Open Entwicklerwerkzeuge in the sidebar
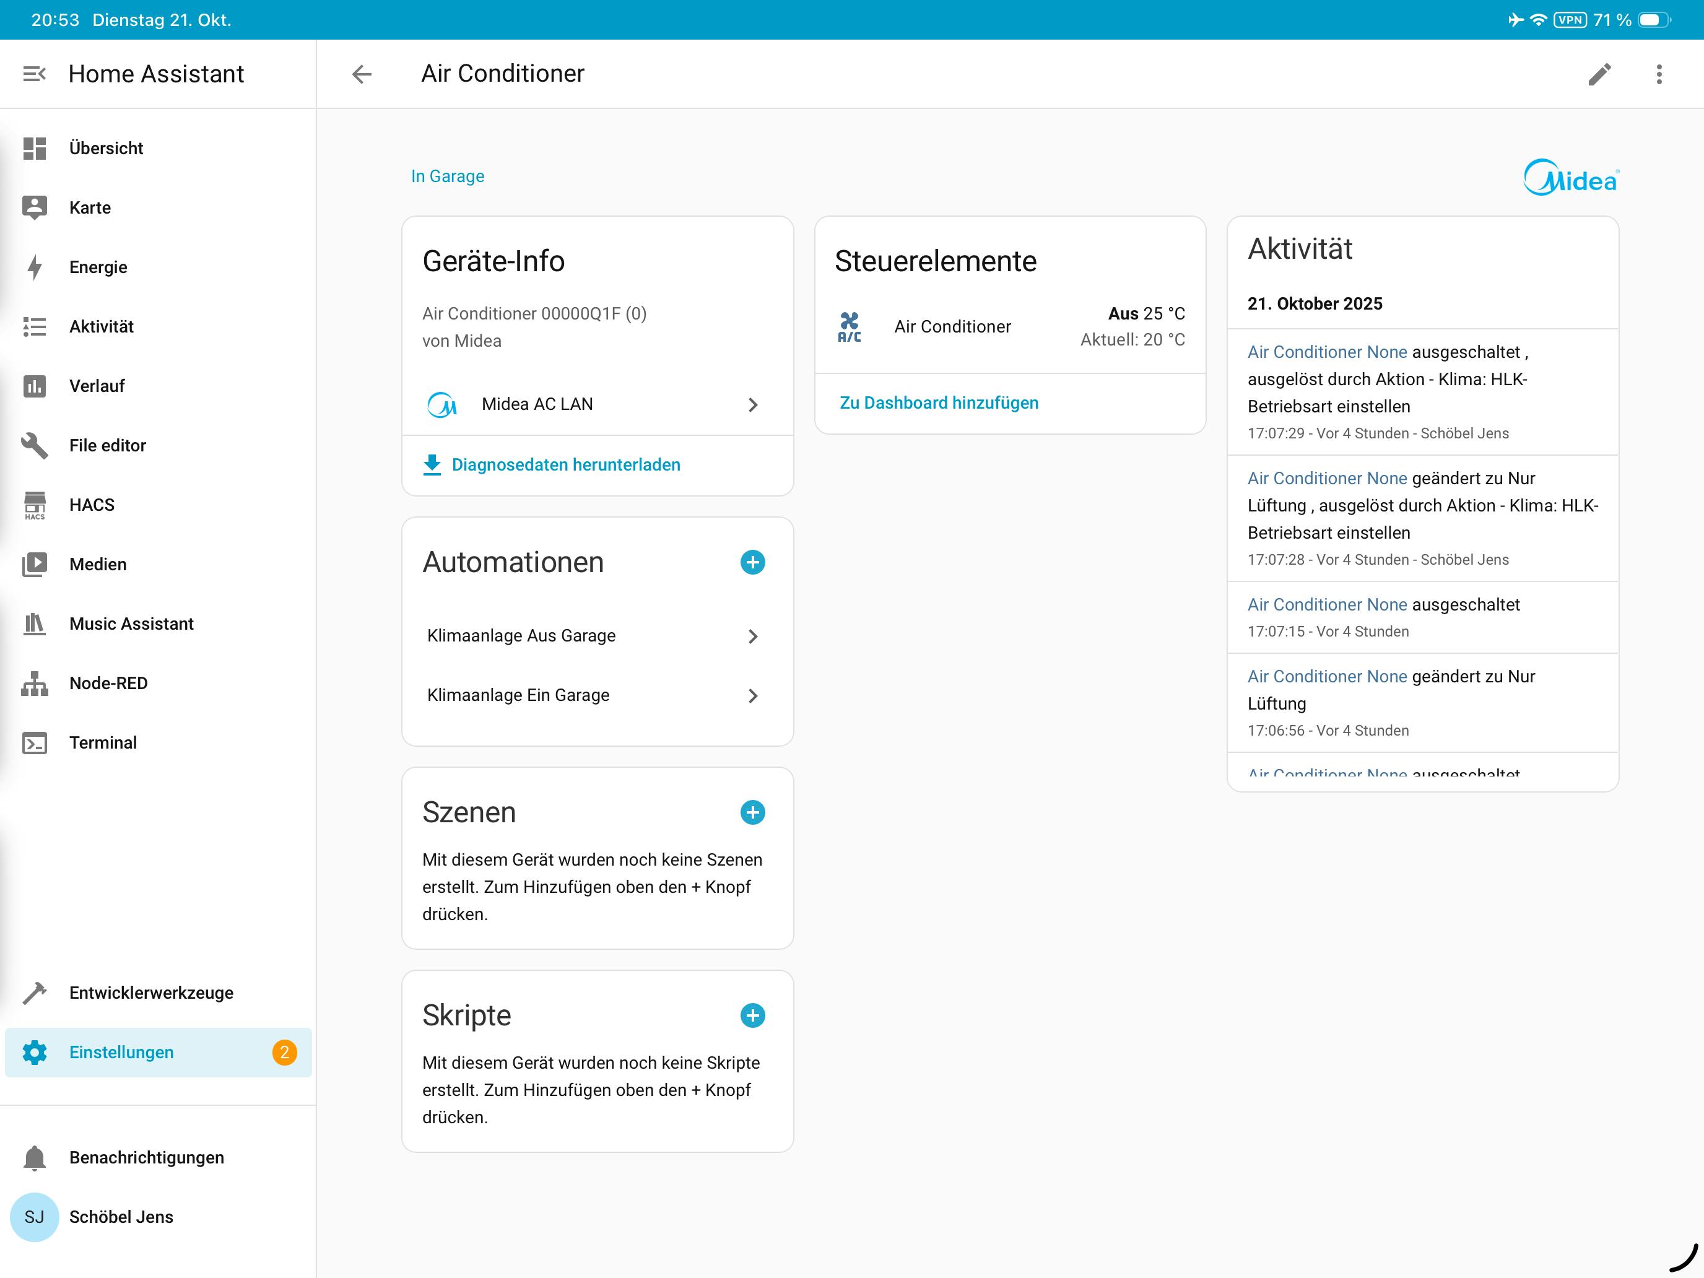Image resolution: width=1704 pixels, height=1278 pixels. pos(150,992)
